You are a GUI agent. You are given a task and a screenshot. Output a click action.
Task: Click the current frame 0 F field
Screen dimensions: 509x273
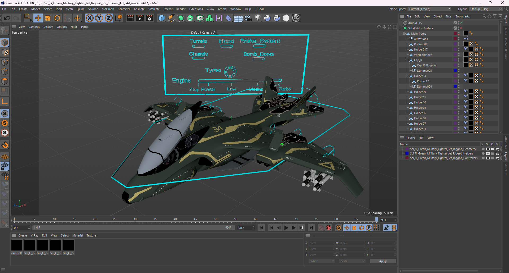tap(22, 228)
